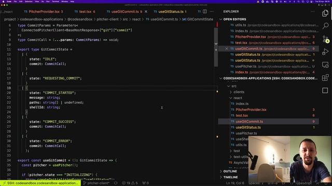Click the Spaces indentation setting in status bar
This screenshot has height=186, width=332.
point(256,183)
